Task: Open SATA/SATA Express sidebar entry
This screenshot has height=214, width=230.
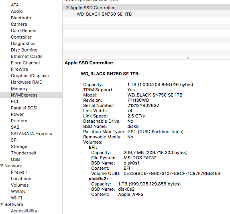Action: 31,134
